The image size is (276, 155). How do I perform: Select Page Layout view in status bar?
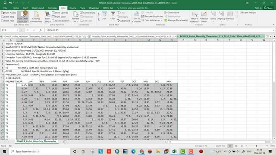point(236,146)
